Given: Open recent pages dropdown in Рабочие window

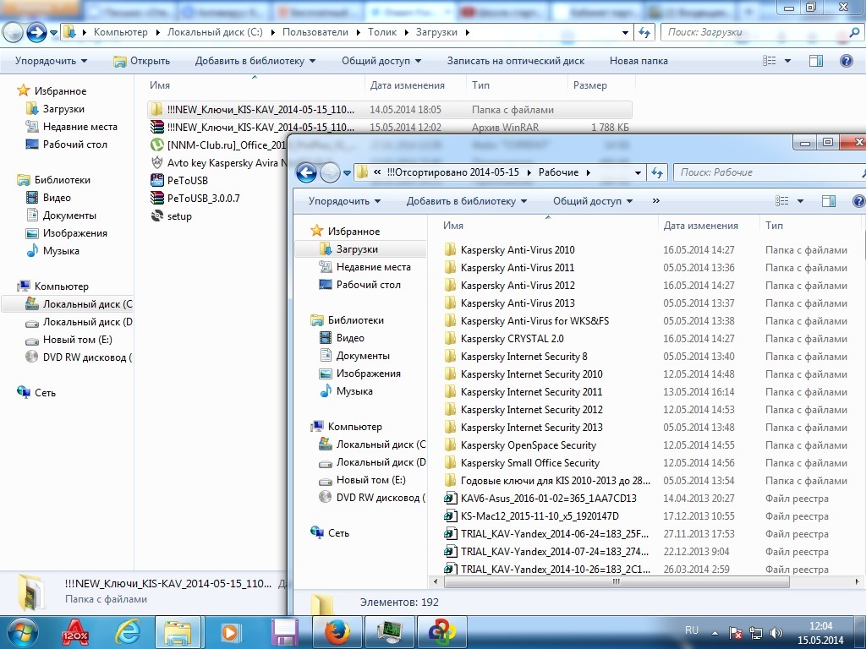Looking at the screenshot, I should point(347,172).
